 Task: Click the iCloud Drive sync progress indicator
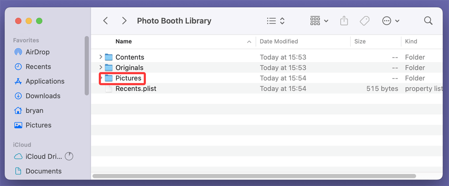point(69,156)
